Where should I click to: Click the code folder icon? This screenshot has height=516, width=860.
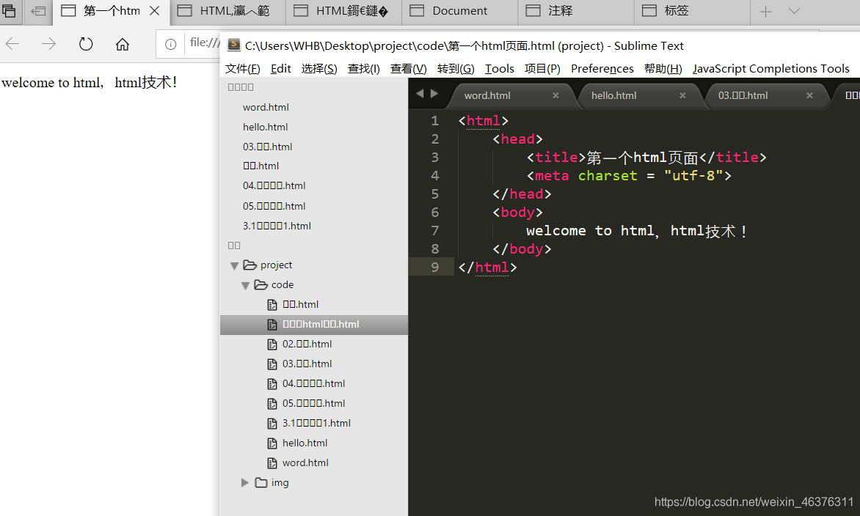pyautogui.click(x=261, y=285)
